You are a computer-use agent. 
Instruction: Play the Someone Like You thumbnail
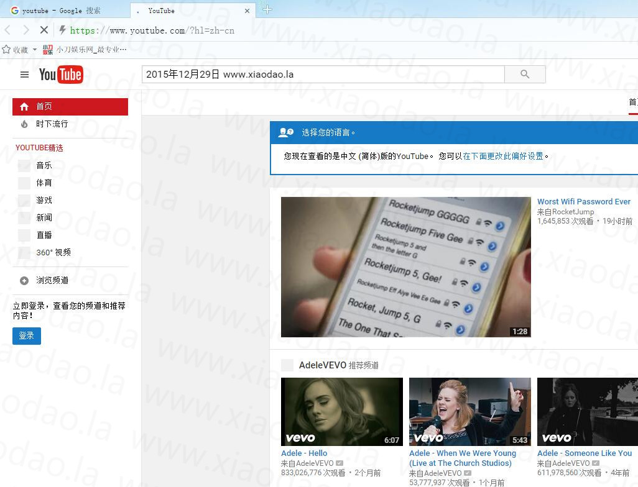(588, 412)
